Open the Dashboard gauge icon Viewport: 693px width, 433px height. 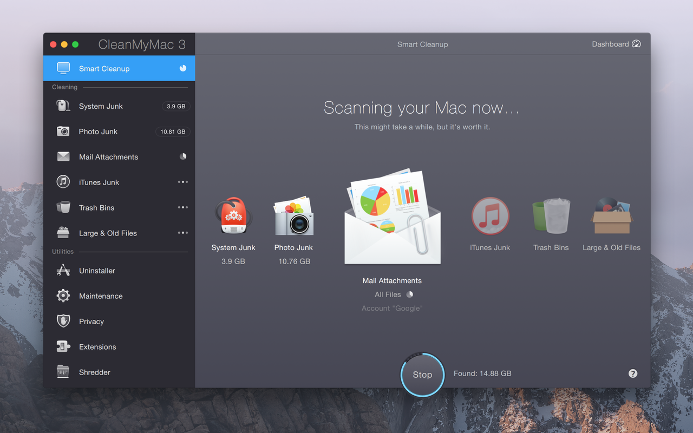[x=636, y=44]
